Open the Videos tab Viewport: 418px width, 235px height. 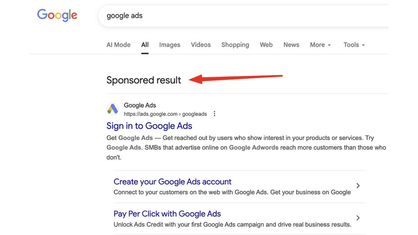(x=201, y=45)
